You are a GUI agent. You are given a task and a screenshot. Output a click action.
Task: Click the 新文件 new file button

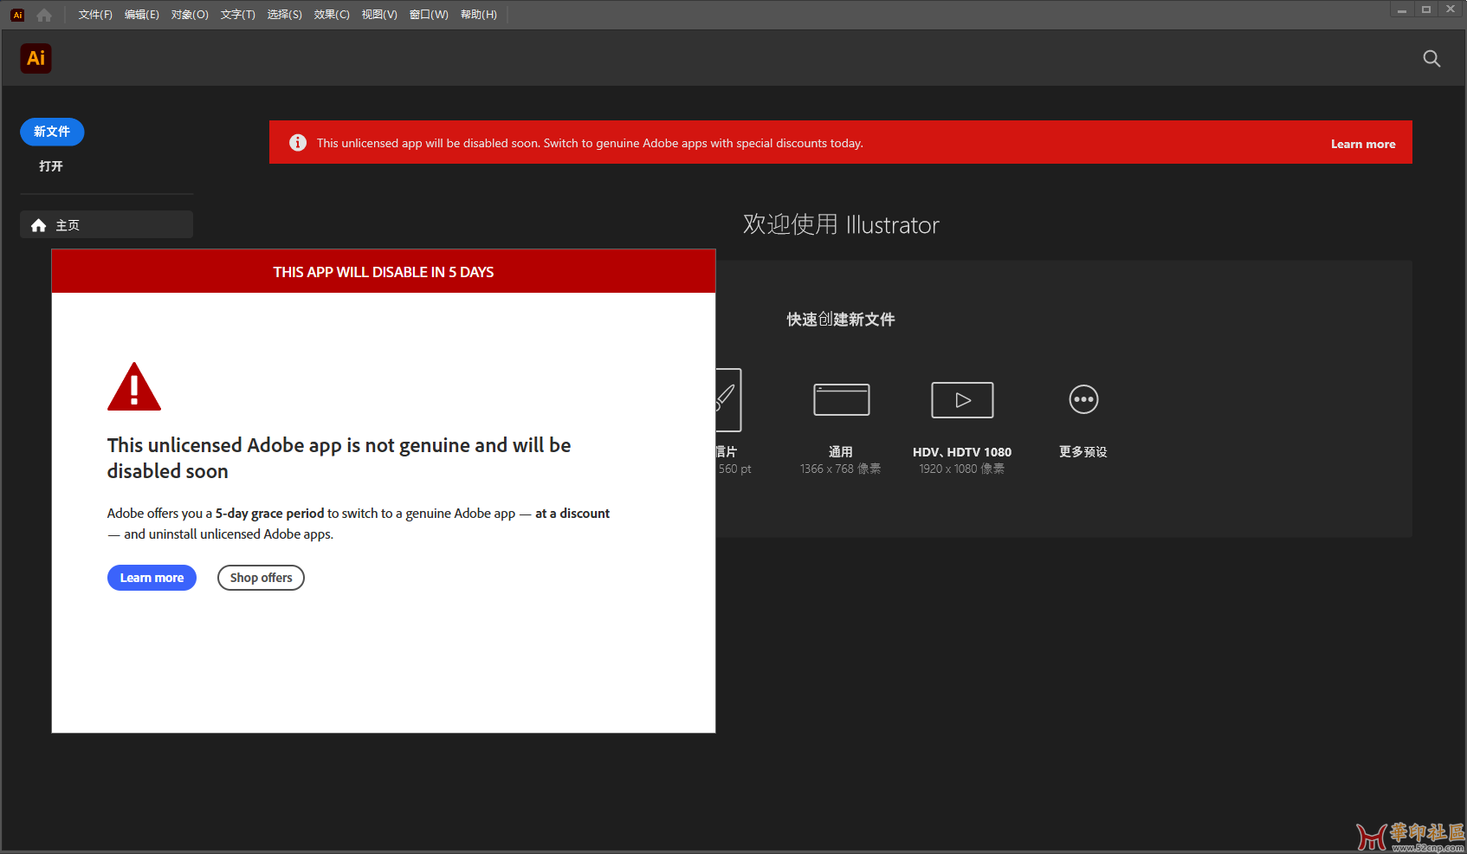(52, 132)
